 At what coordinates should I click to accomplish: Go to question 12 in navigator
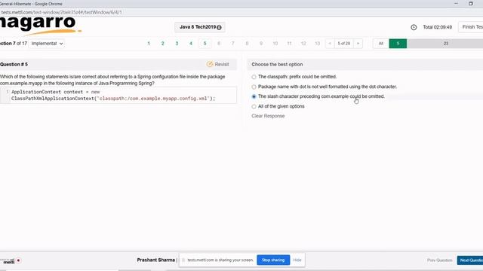coord(303,44)
